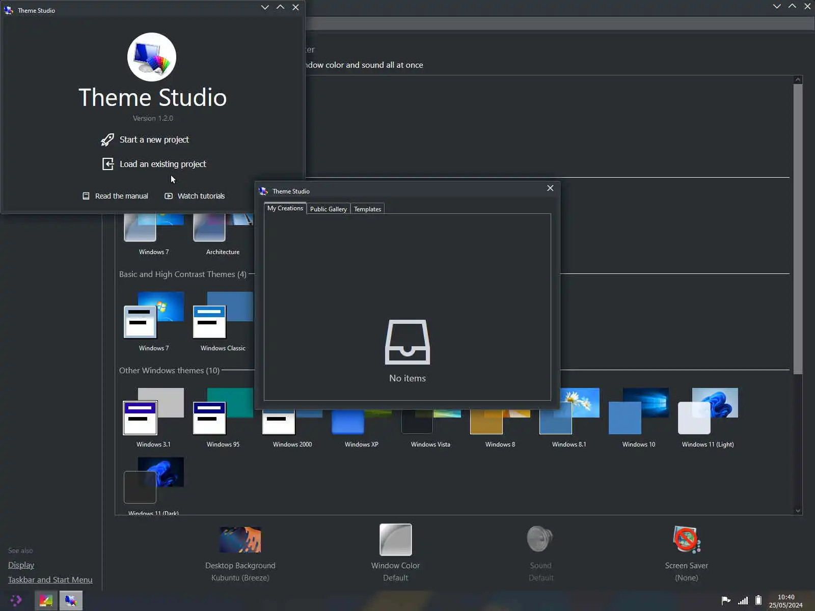Click the theme list vertical scrollbar thumb
The image size is (815, 611).
(798, 229)
